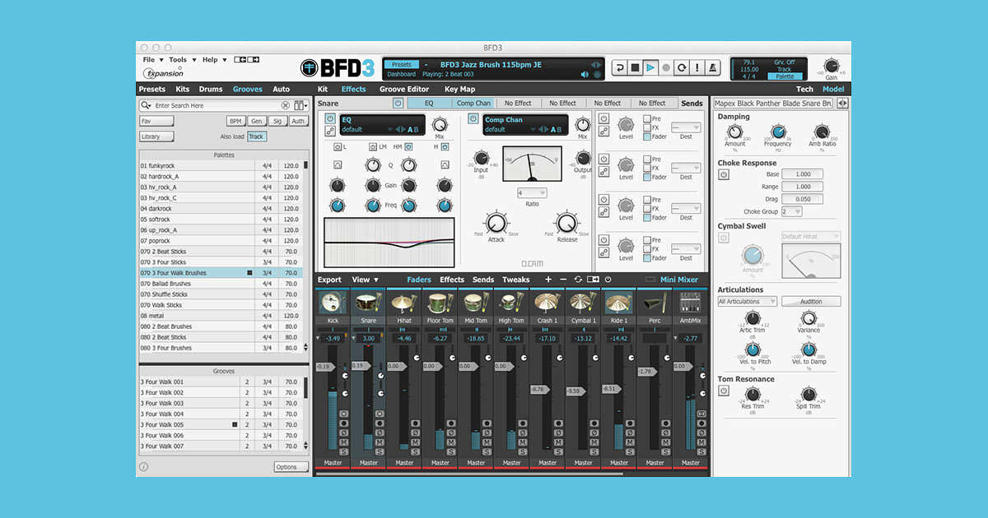Select the Snare drum channel thumbnail
The height and width of the screenshot is (518, 988).
(368, 303)
